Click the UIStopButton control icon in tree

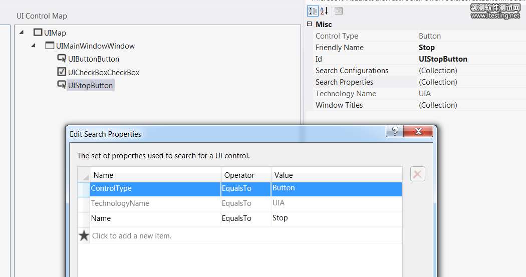[62, 85]
